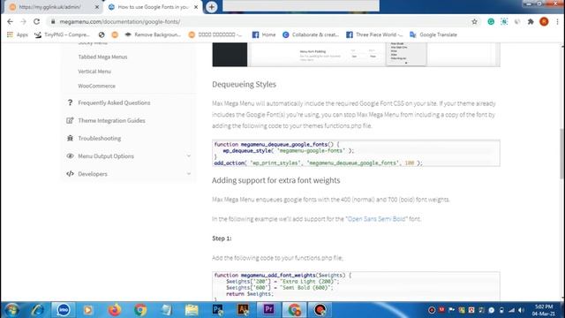Open the Vertical Menu doc page
565x318 pixels.
coord(94,72)
